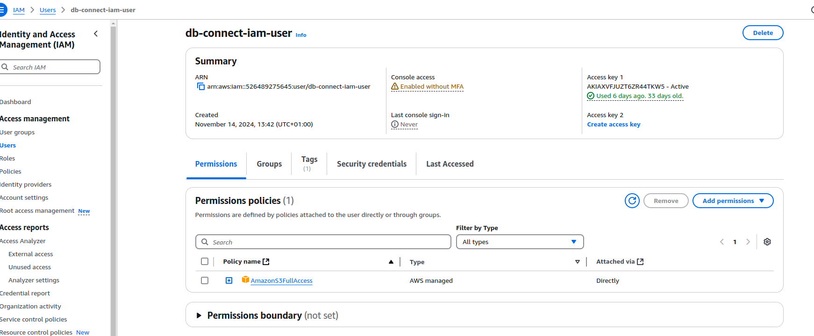Open Resource control policies in side navigation

pyautogui.click(x=36, y=332)
